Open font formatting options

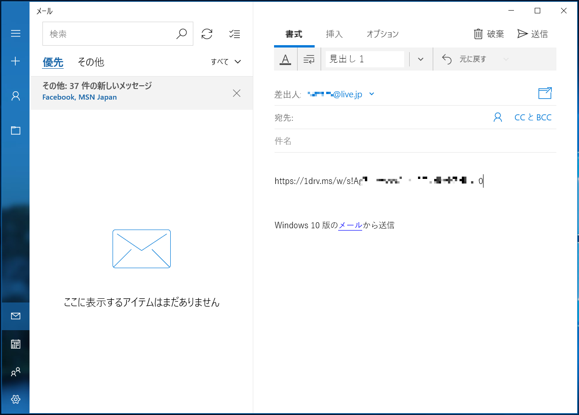point(285,59)
